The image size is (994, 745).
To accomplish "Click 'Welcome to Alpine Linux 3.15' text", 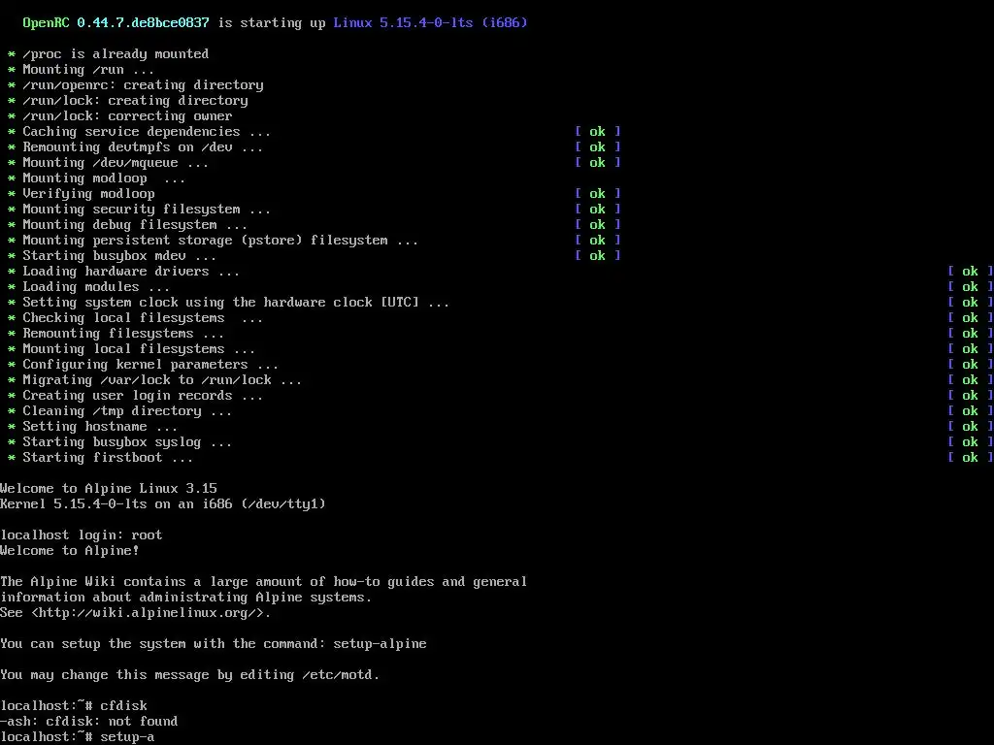I will [109, 489].
